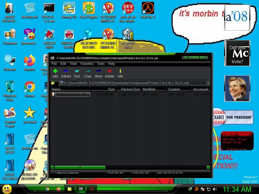Sort by Accessed column header
This screenshot has height=194, width=259.
pos(201,89)
